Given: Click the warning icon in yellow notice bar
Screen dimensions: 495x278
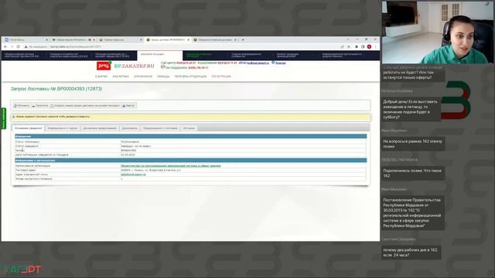Looking at the screenshot, I should tap(14, 117).
